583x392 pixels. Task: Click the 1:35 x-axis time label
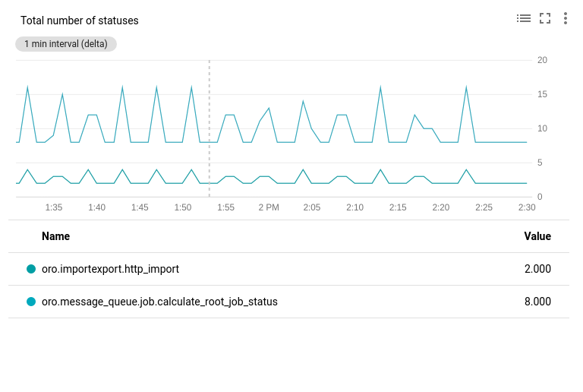54,207
